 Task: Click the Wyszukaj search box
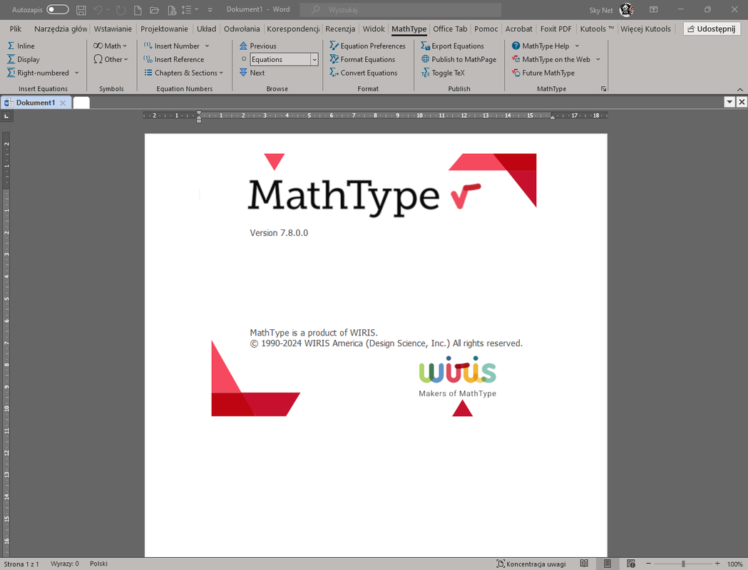coord(401,9)
